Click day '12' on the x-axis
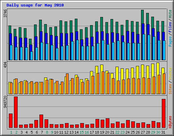 [x=66, y=132]
